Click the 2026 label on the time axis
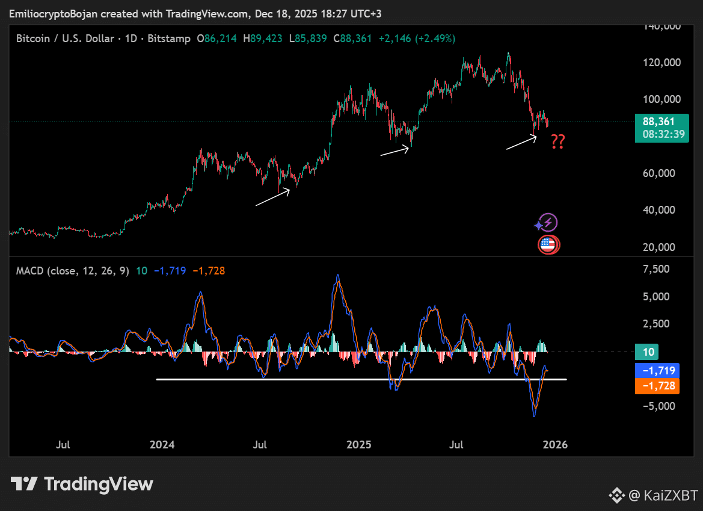 pos(556,445)
